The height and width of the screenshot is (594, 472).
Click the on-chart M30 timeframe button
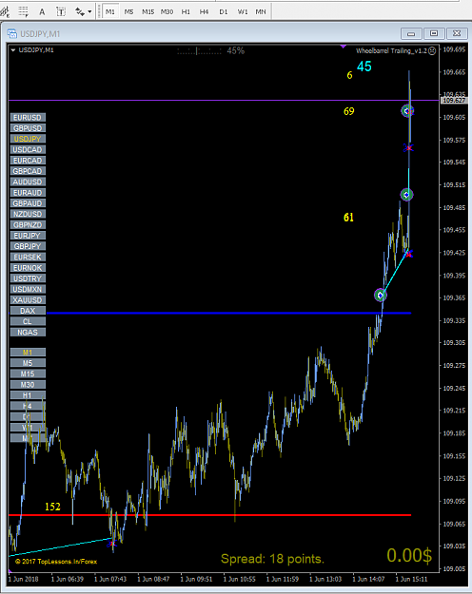pos(28,385)
